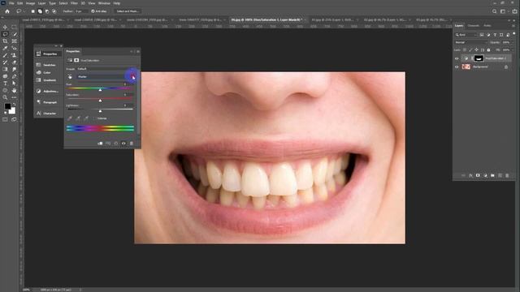Viewport: 520px width, 292px height.
Task: Open the Paragraph panel button
Action: coord(48,102)
